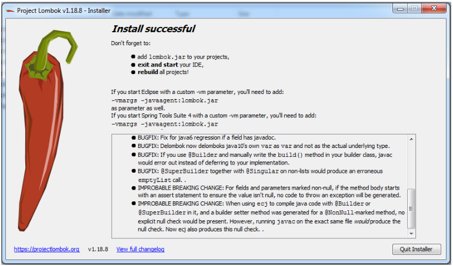453x266 pixels.
Task: Click the 'Install successful' heading
Action: 154,29
